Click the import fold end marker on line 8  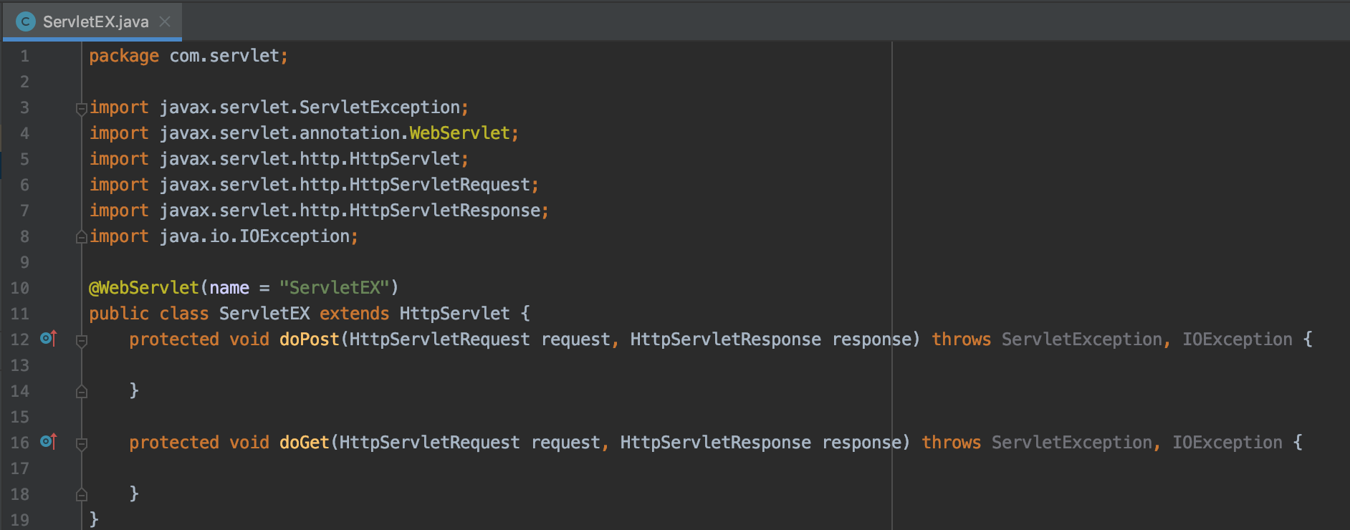[82, 237]
